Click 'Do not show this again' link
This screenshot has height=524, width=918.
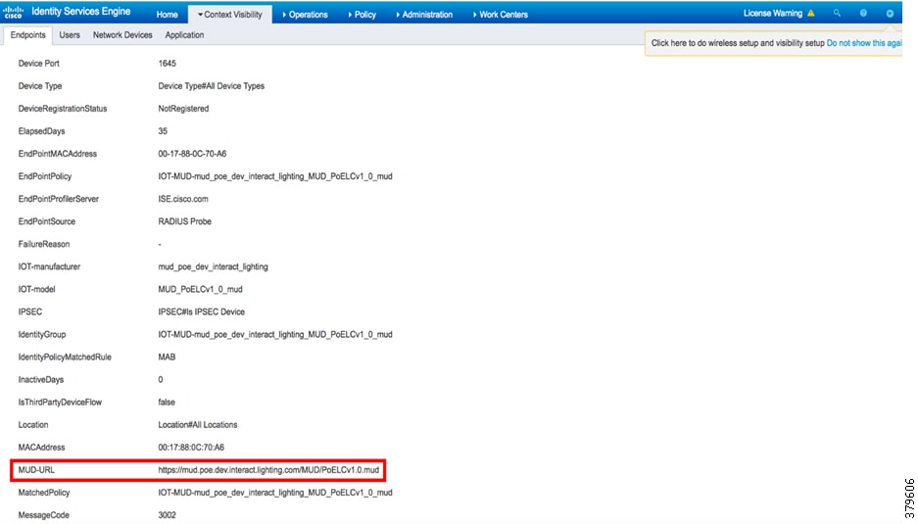pos(864,43)
